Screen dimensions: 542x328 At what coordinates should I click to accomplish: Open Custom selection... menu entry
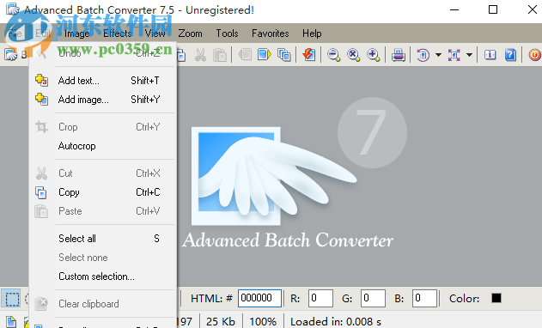click(103, 276)
